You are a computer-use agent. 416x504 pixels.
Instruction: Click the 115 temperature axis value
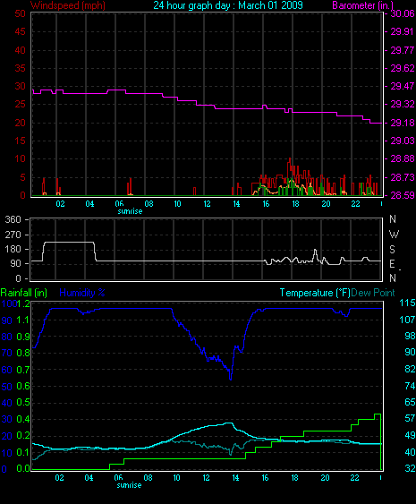pos(407,303)
